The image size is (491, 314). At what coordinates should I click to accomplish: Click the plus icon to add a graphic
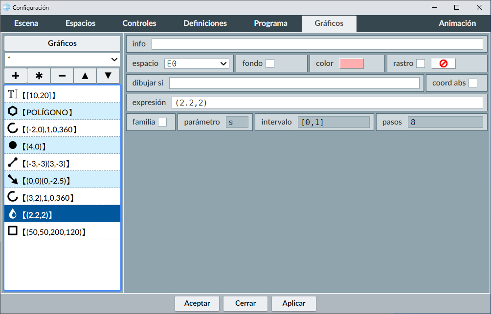[x=16, y=76]
